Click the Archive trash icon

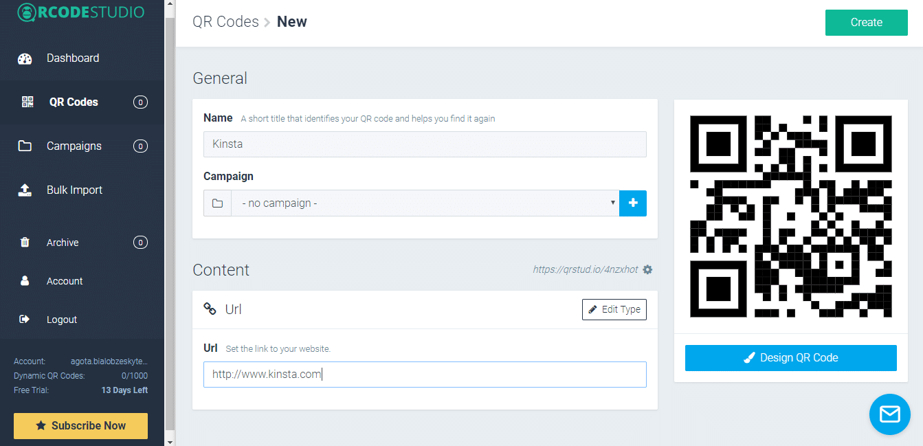click(25, 243)
